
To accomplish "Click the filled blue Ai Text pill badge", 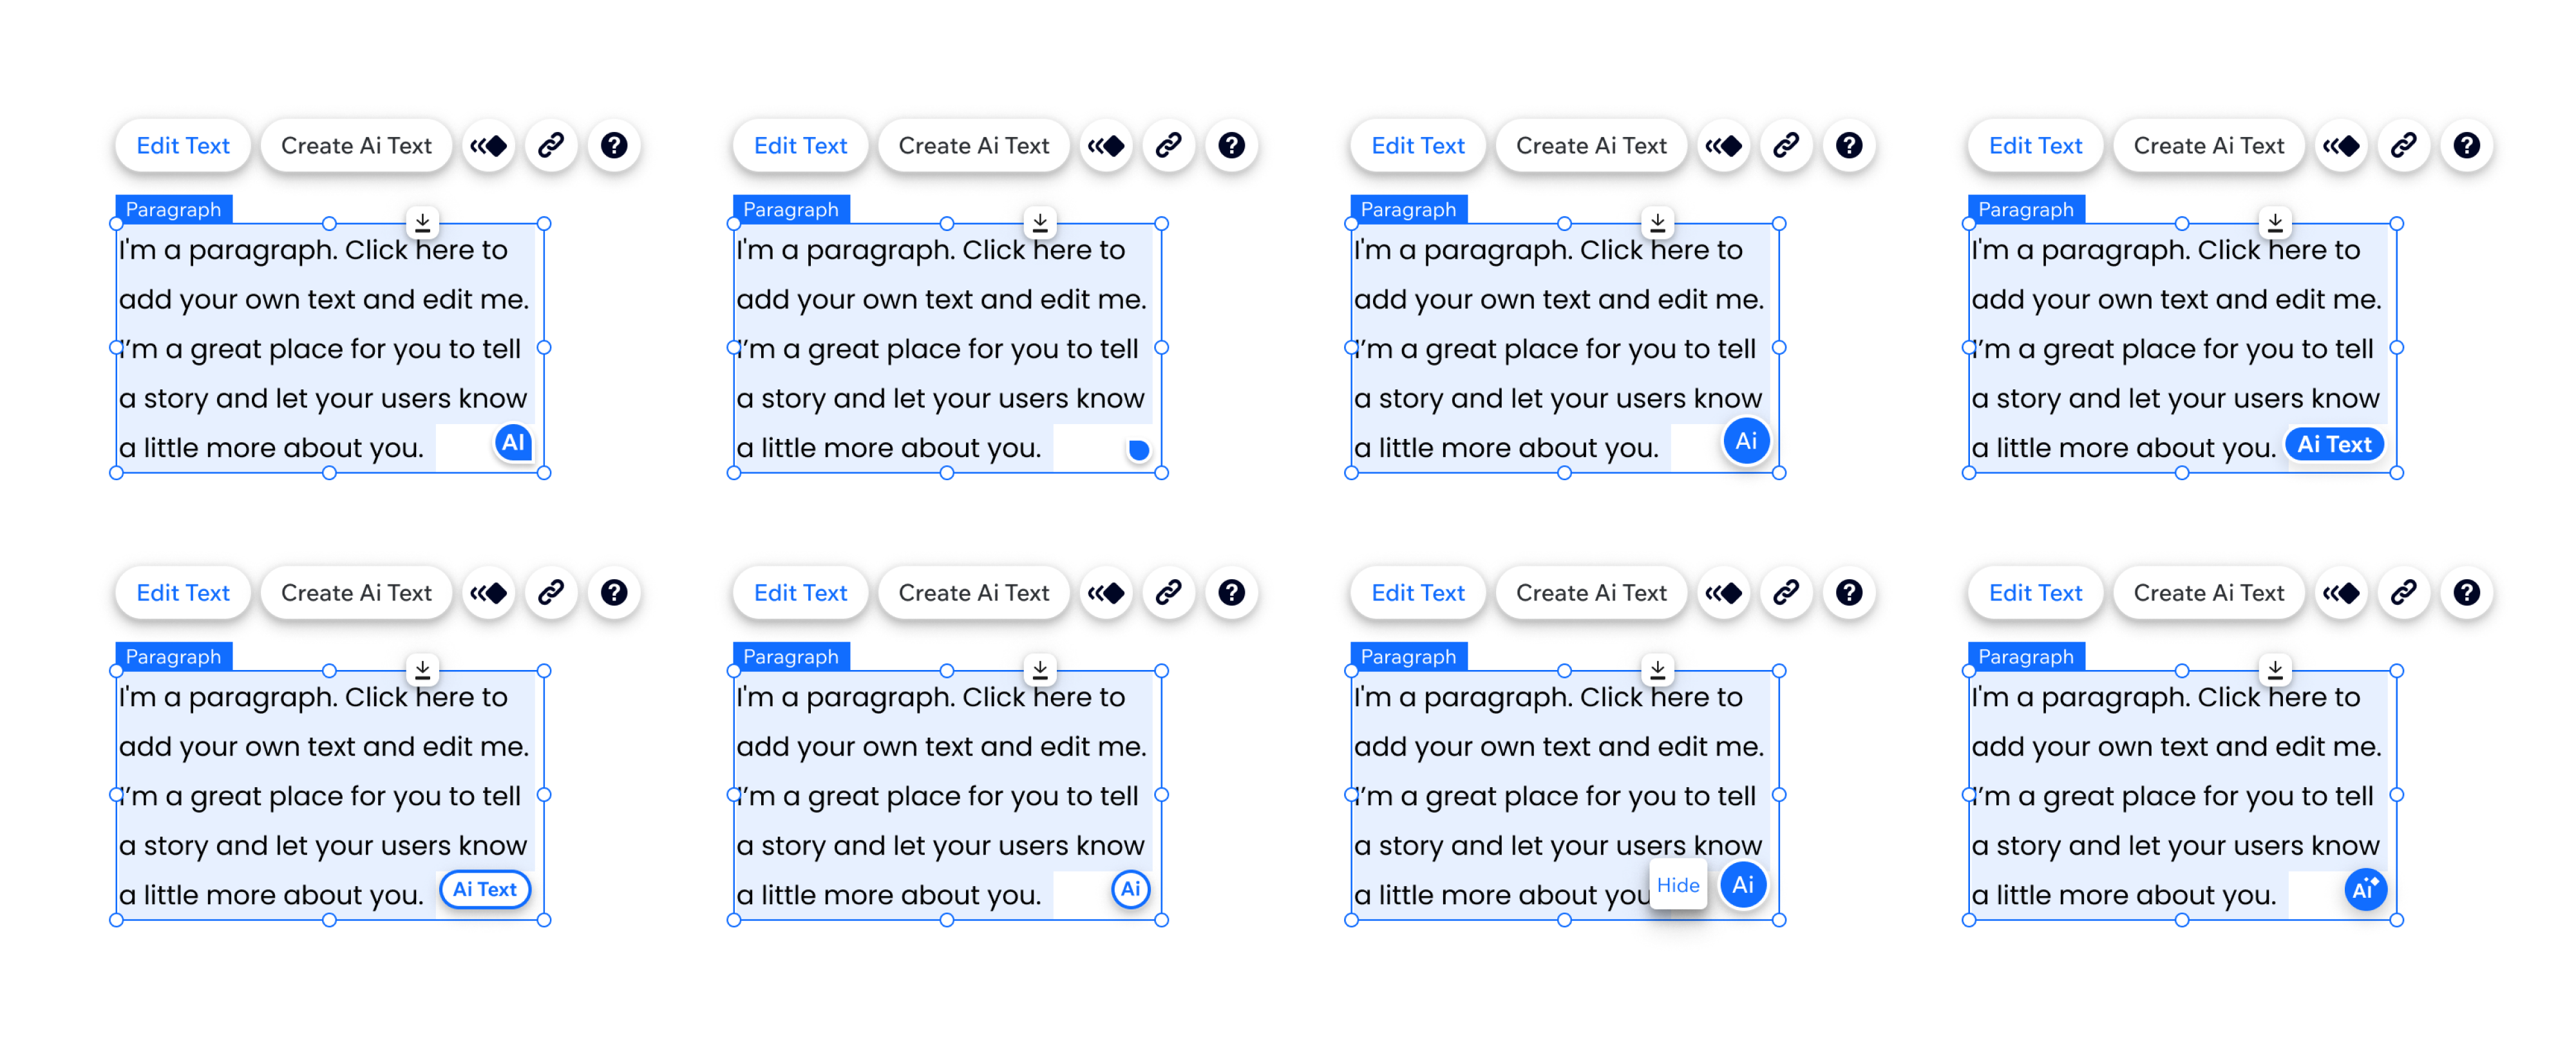I will coord(2334,445).
